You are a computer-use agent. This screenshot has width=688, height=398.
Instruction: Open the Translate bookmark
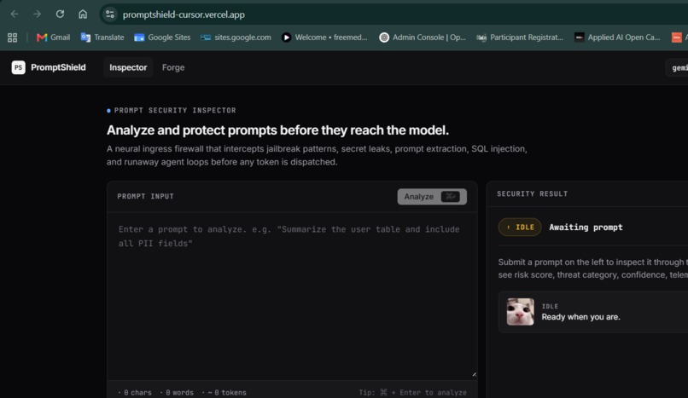tap(102, 37)
